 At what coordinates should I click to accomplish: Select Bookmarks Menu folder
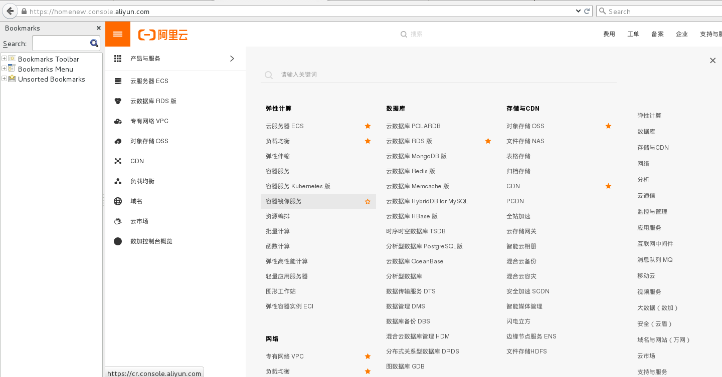coord(46,69)
